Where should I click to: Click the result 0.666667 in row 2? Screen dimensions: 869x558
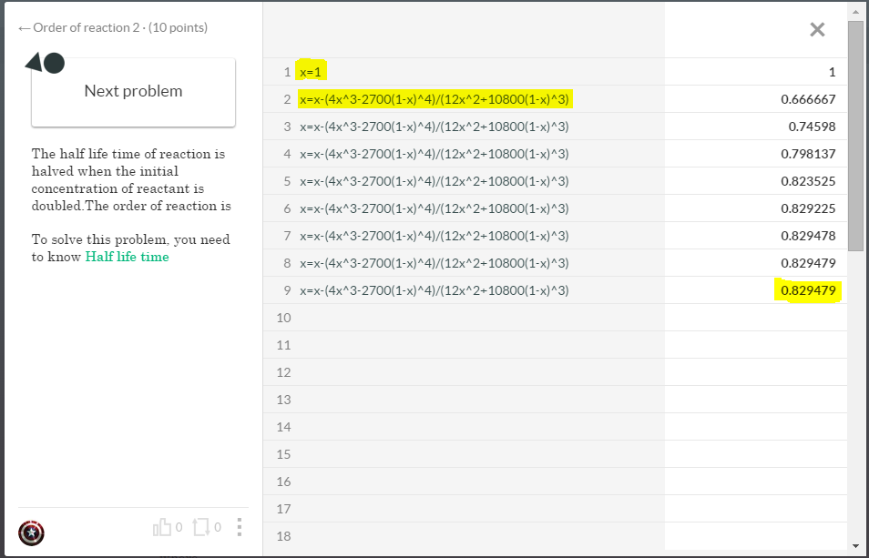[x=808, y=99]
